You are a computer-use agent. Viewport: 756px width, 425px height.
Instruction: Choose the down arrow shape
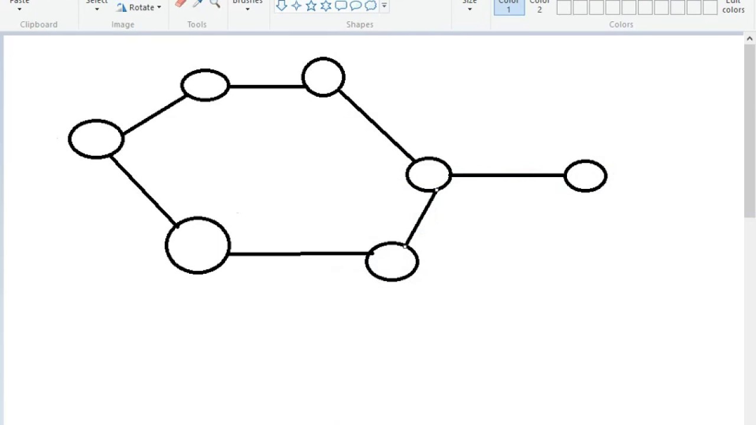[x=282, y=5]
